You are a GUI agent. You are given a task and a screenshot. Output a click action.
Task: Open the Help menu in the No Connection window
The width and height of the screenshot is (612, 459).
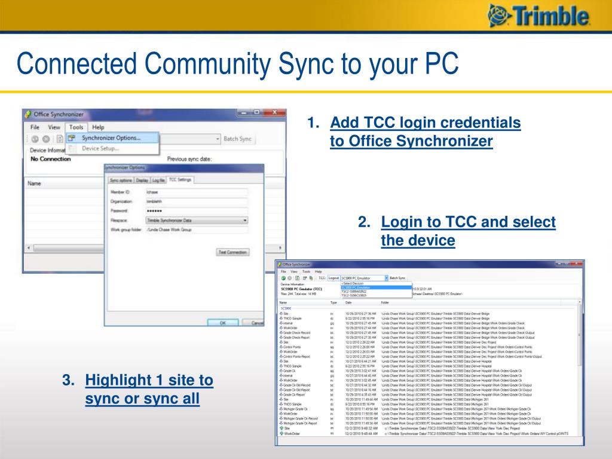click(98, 127)
